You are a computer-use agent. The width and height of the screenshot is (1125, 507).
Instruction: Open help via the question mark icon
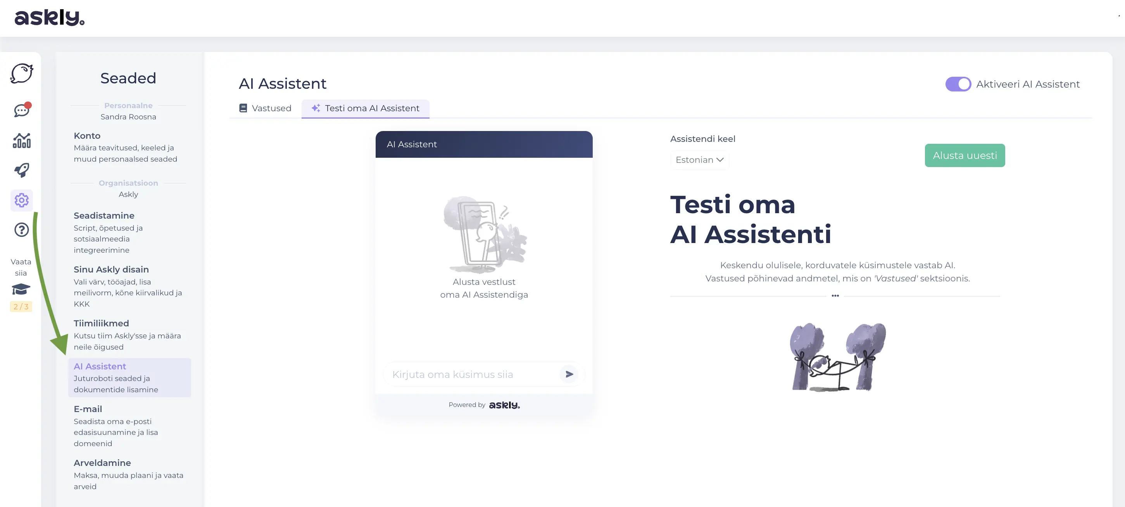21,230
